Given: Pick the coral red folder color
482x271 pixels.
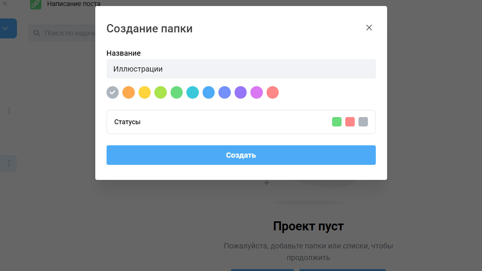Looking at the screenshot, I should [273, 93].
